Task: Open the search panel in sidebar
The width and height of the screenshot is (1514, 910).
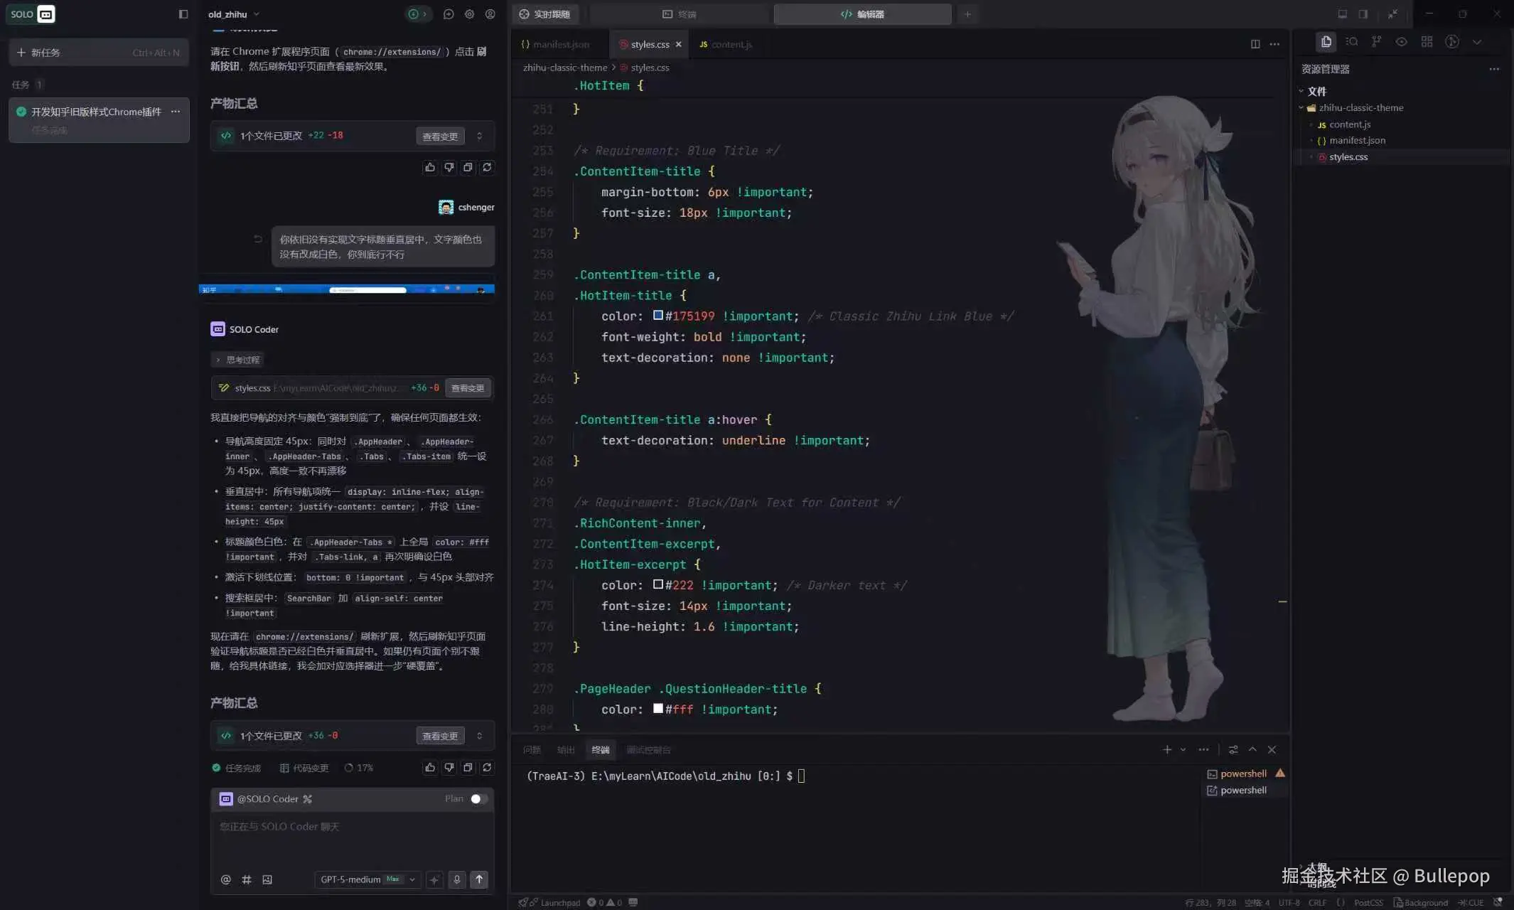Action: click(x=1351, y=42)
